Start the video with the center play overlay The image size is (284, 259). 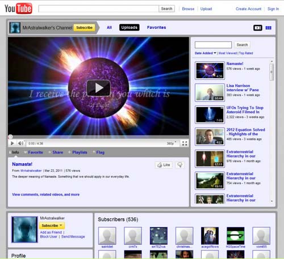(98, 88)
